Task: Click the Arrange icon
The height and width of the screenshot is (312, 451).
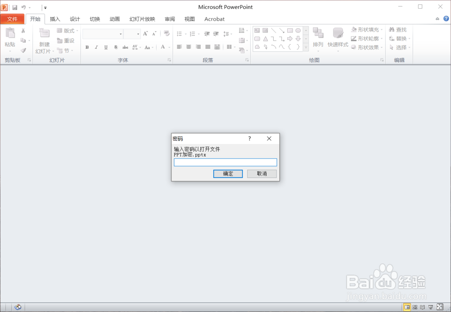Action: click(318, 33)
